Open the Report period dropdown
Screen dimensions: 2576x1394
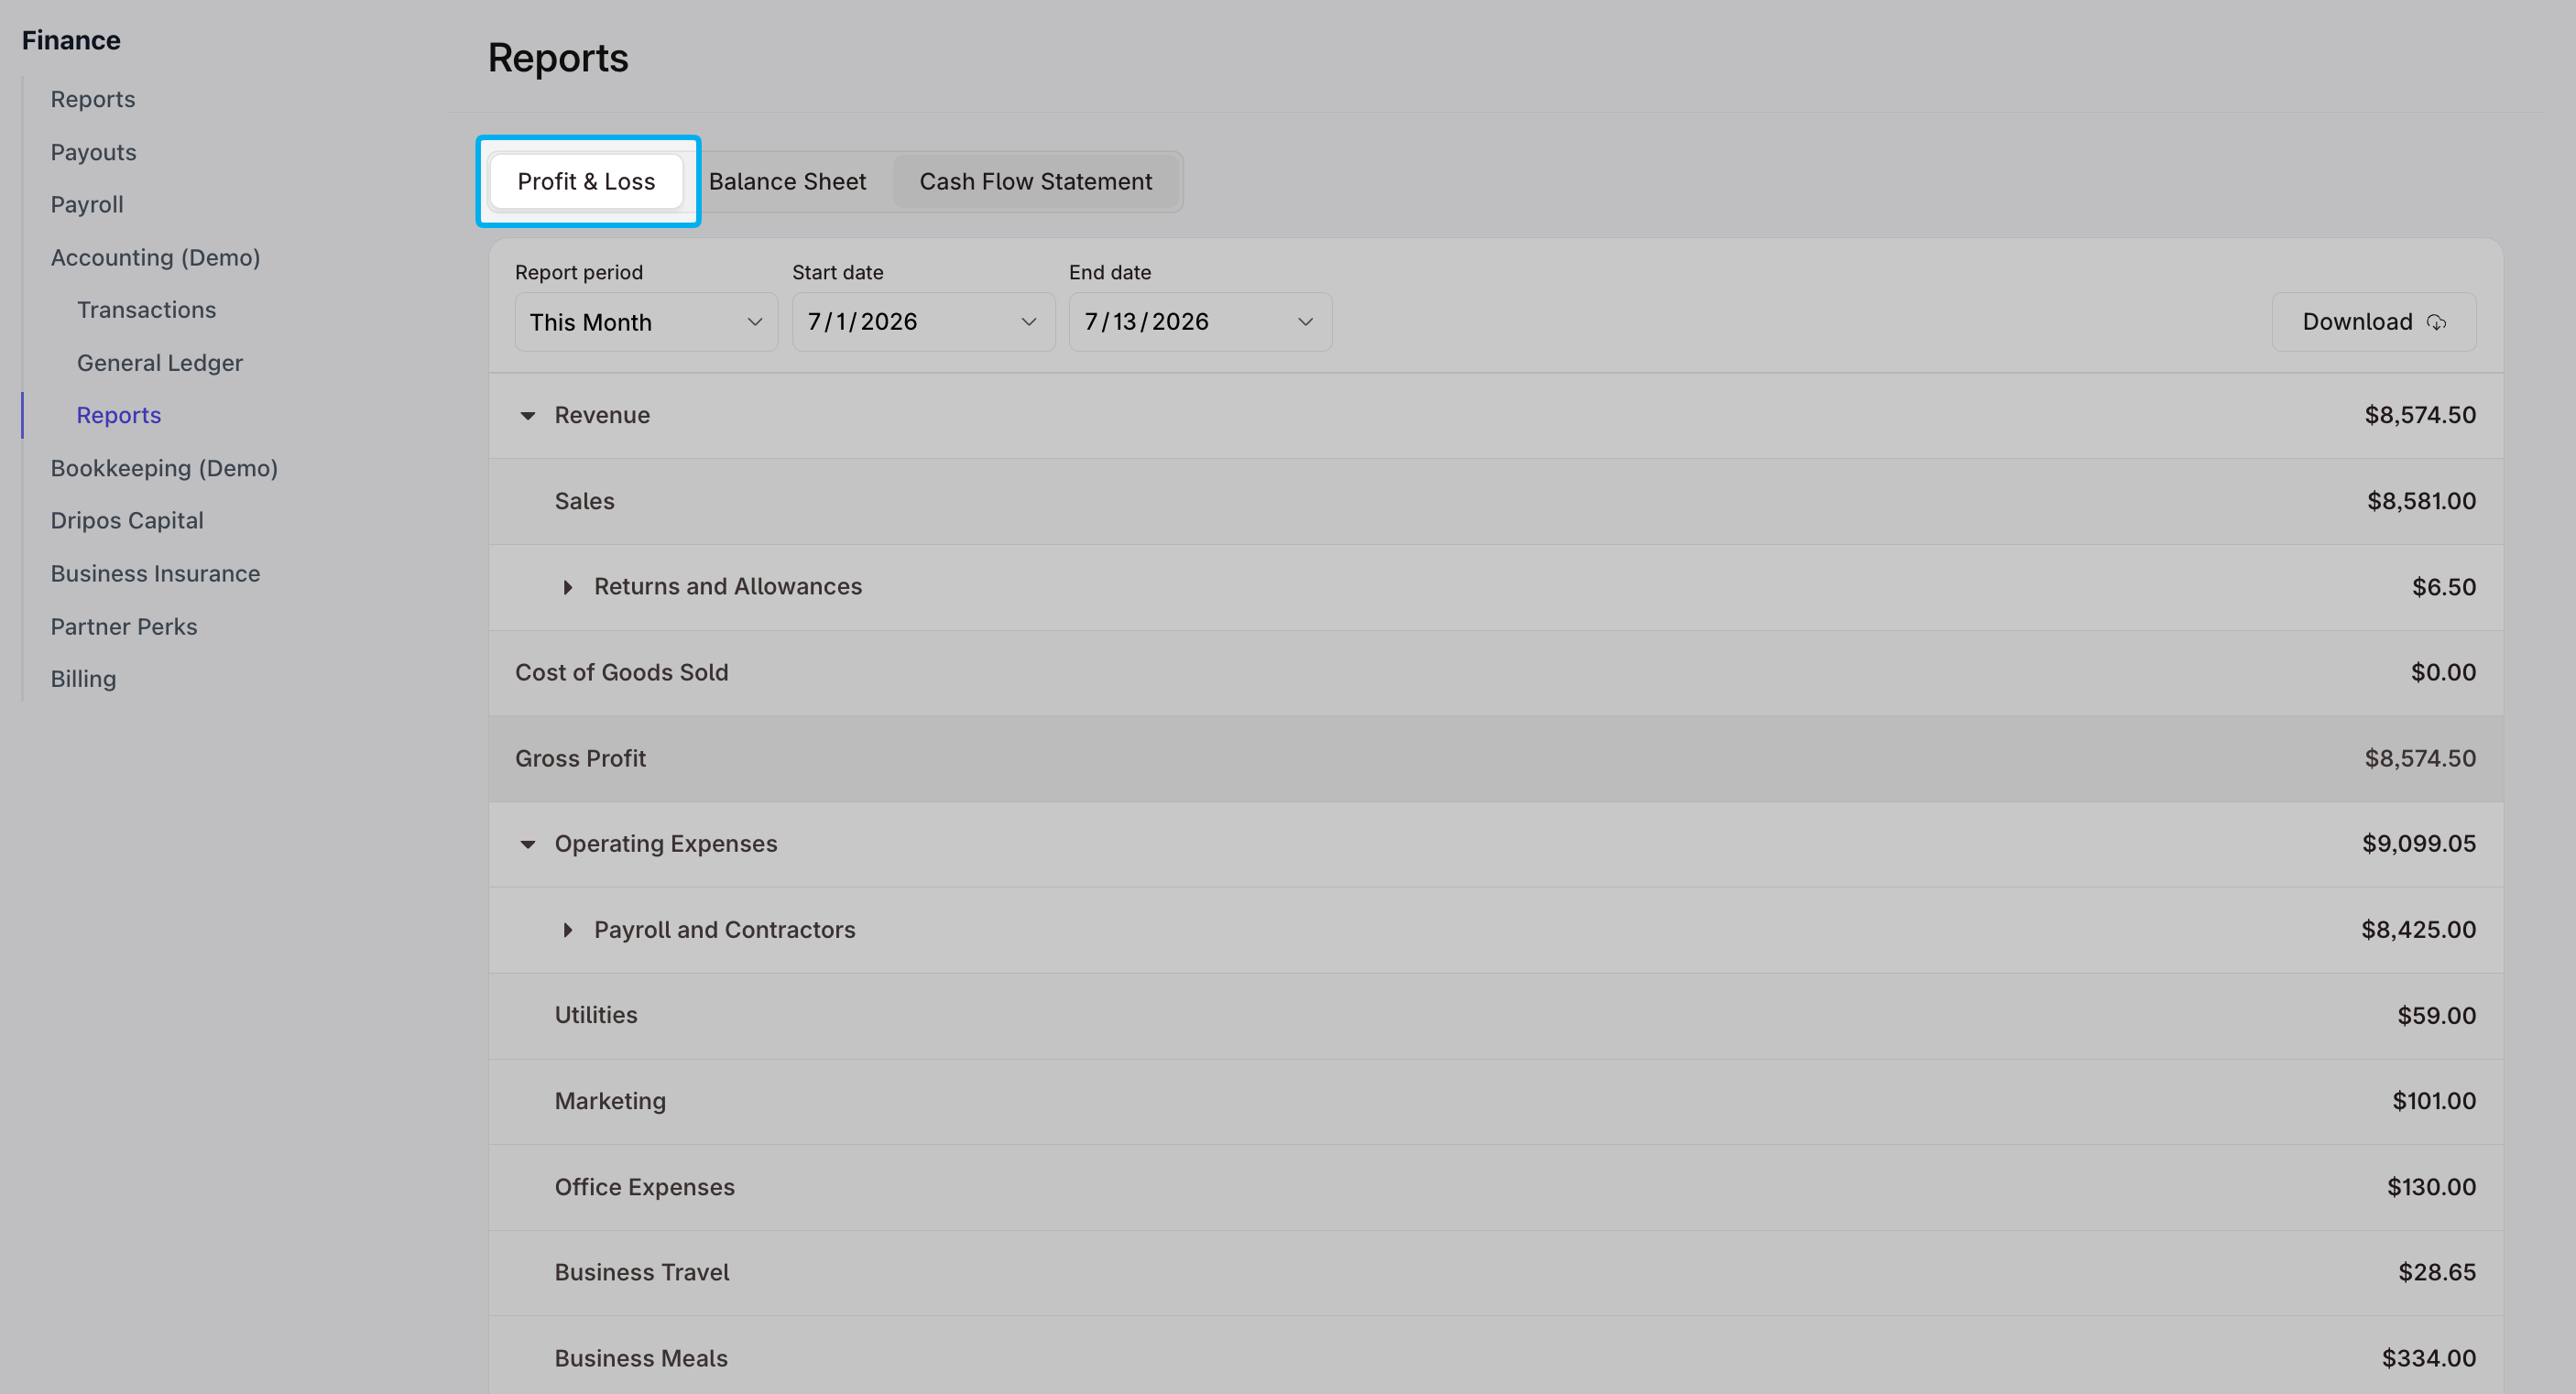(x=646, y=322)
